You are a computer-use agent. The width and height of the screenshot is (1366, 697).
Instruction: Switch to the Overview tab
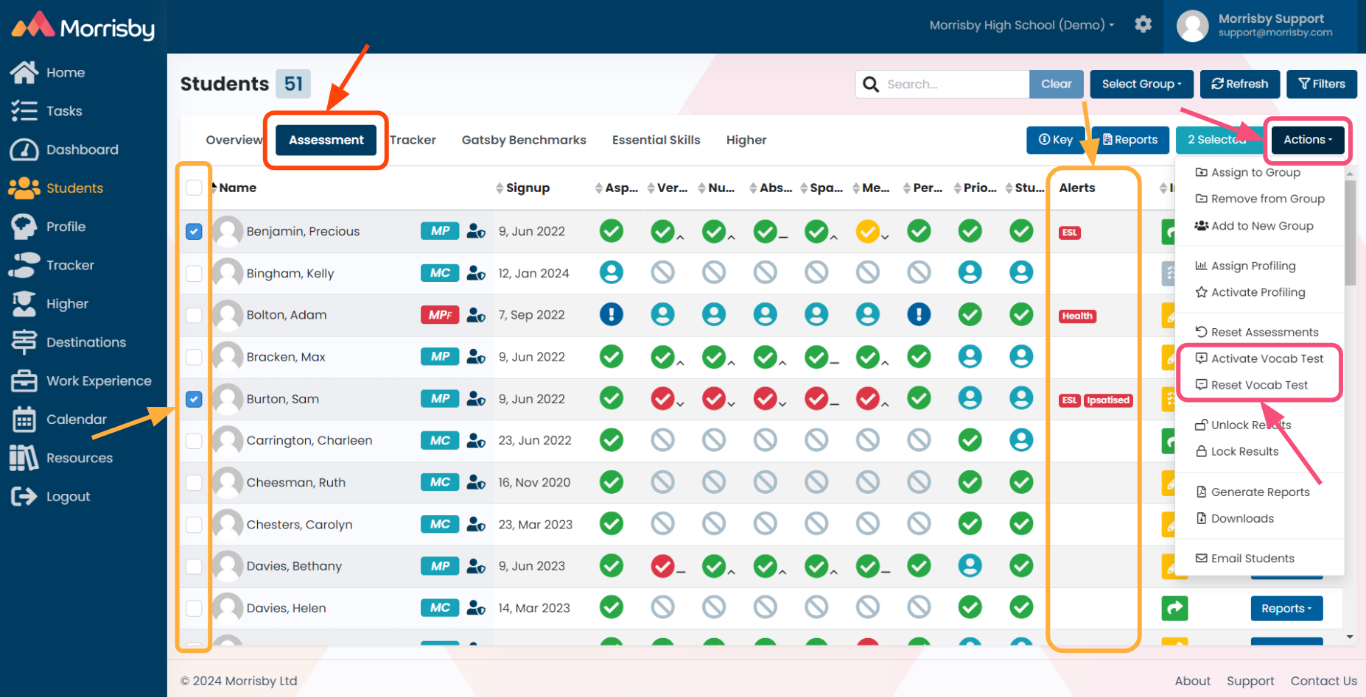pos(234,140)
